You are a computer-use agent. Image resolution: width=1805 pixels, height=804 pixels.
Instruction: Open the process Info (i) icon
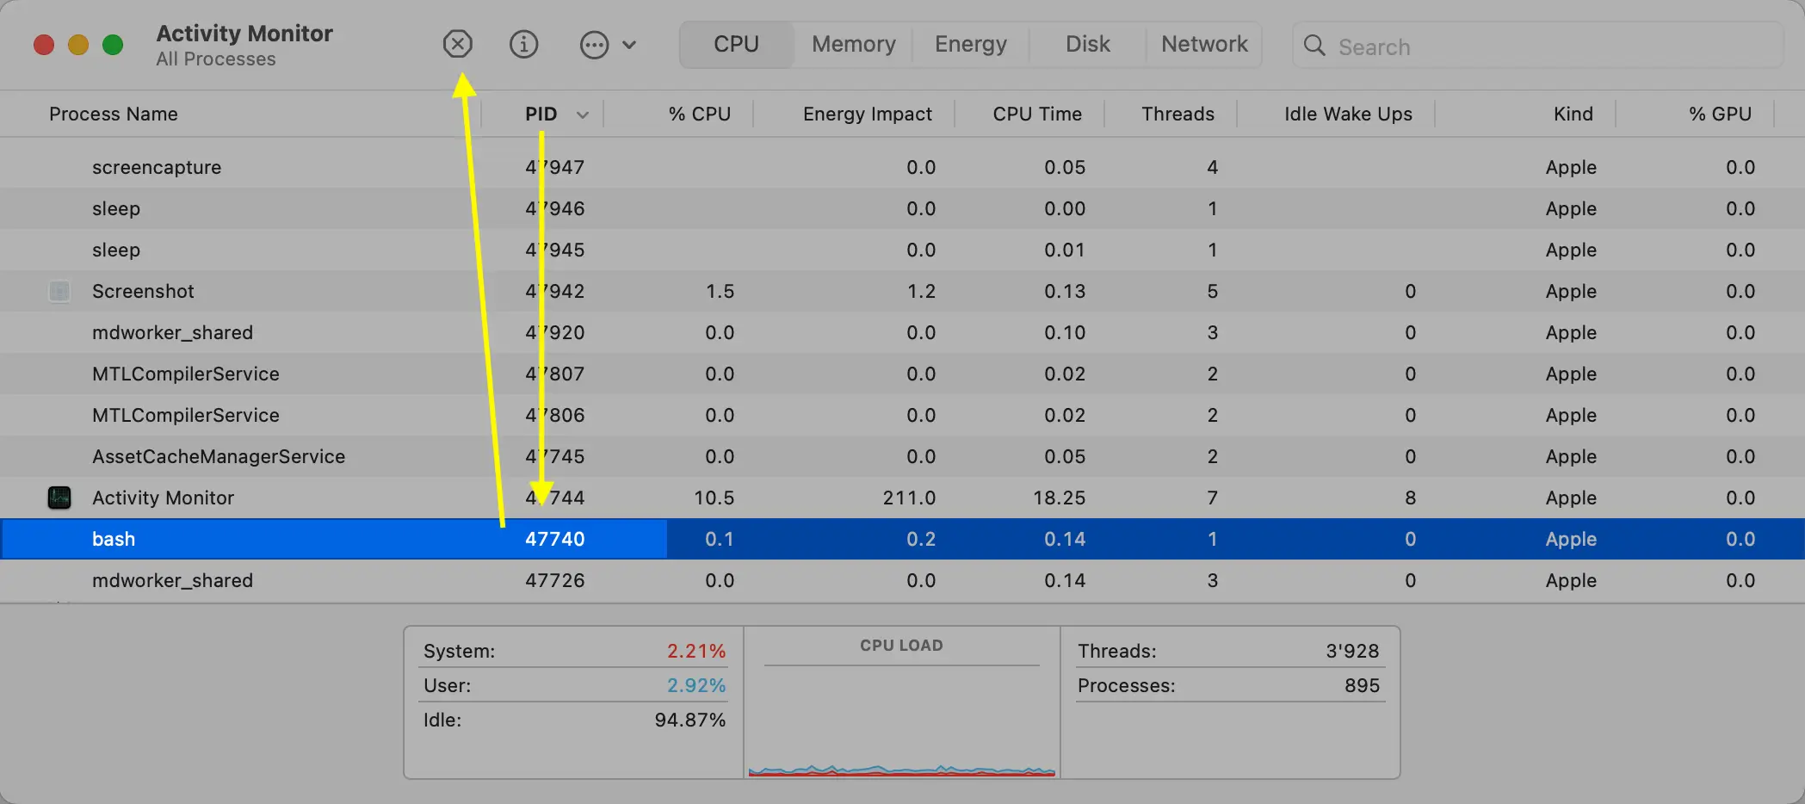[523, 44]
